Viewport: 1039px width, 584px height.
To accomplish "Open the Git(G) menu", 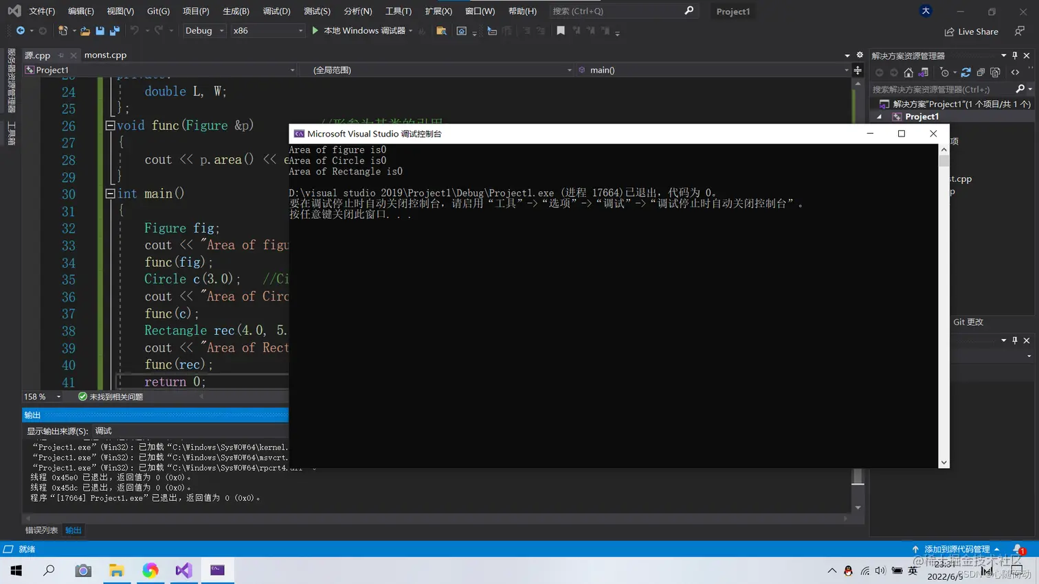I will click(x=158, y=11).
